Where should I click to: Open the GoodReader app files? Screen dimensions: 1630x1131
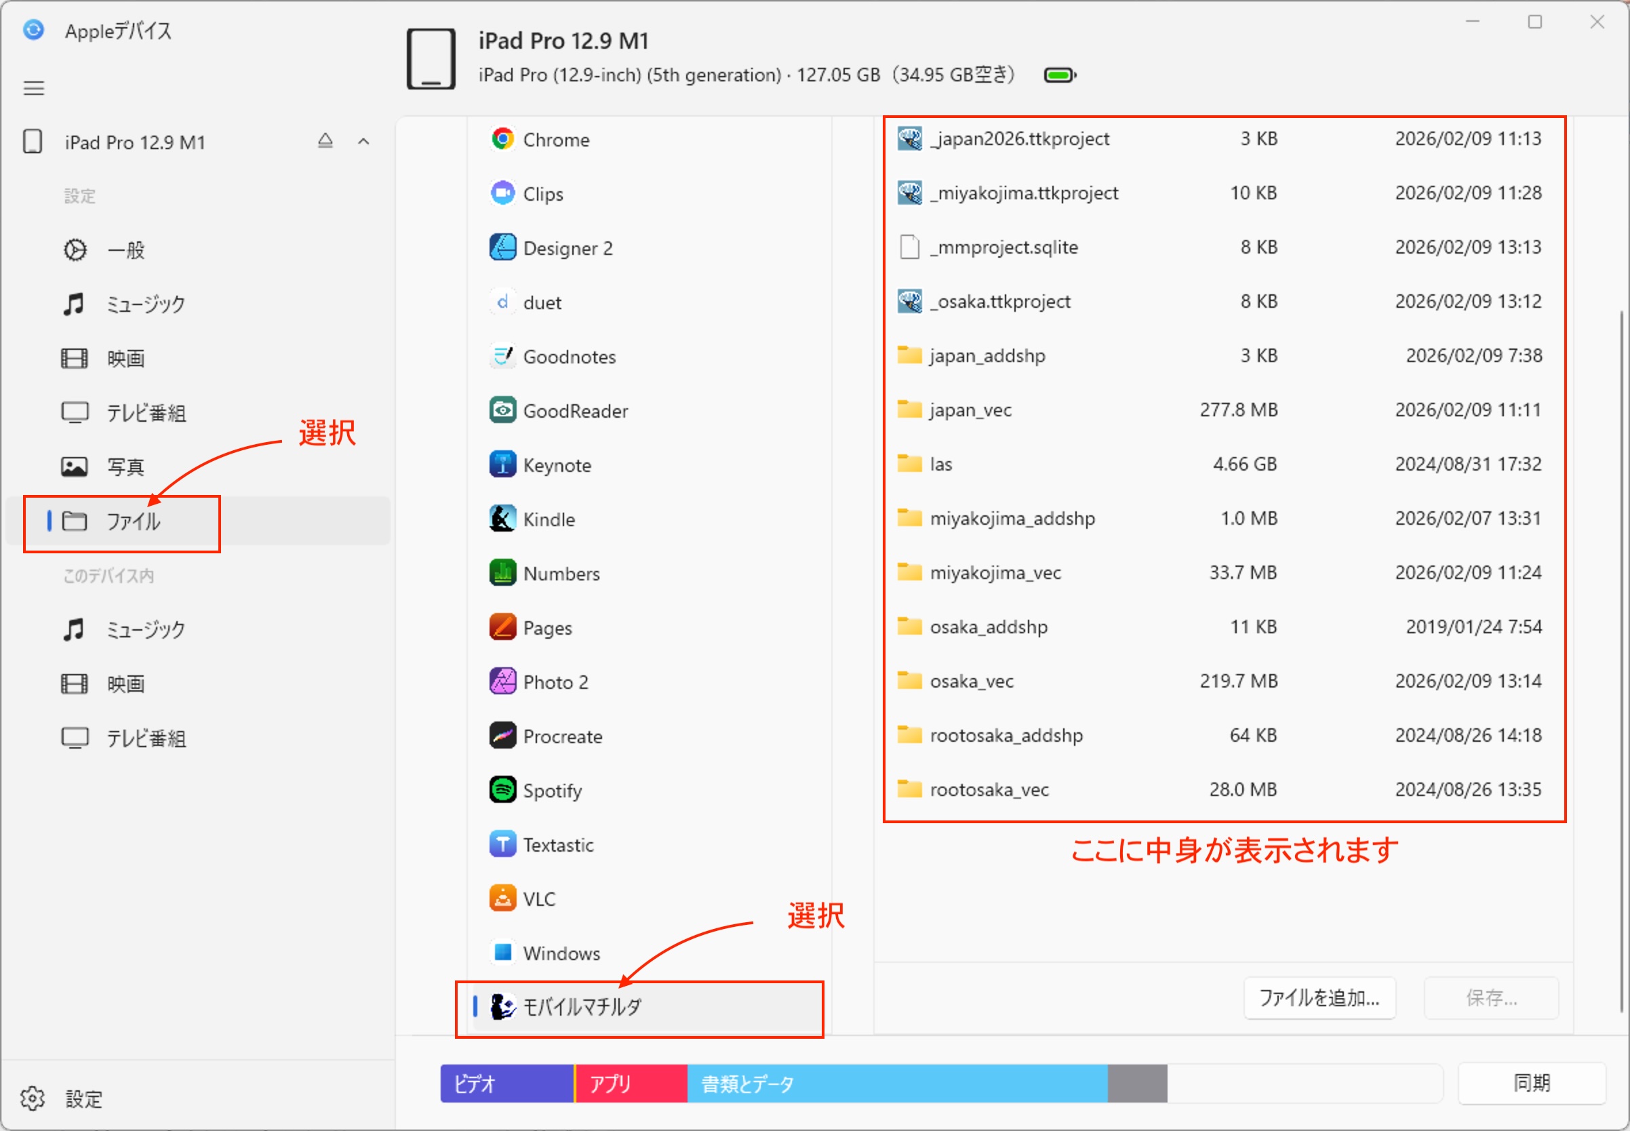click(575, 411)
